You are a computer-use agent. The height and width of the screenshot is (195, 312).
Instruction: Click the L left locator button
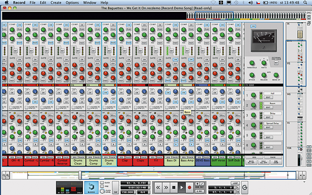[238, 187]
